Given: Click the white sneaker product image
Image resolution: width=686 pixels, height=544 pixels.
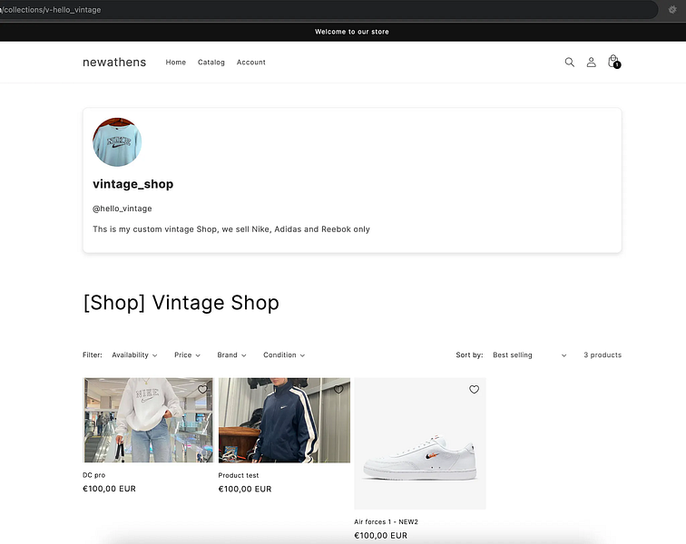Looking at the screenshot, I should pyautogui.click(x=420, y=443).
